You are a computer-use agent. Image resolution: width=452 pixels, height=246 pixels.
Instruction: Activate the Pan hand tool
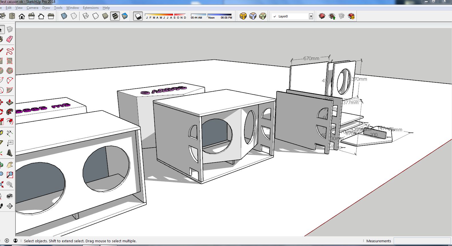tap(10, 165)
